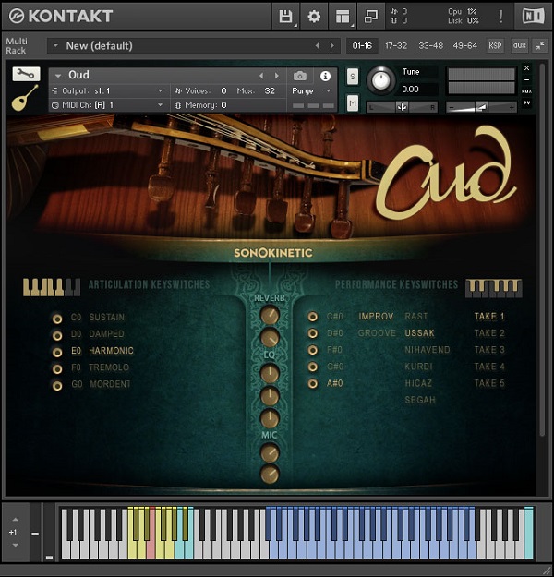Select TAKE 3
The image size is (554, 577).
[x=489, y=350]
